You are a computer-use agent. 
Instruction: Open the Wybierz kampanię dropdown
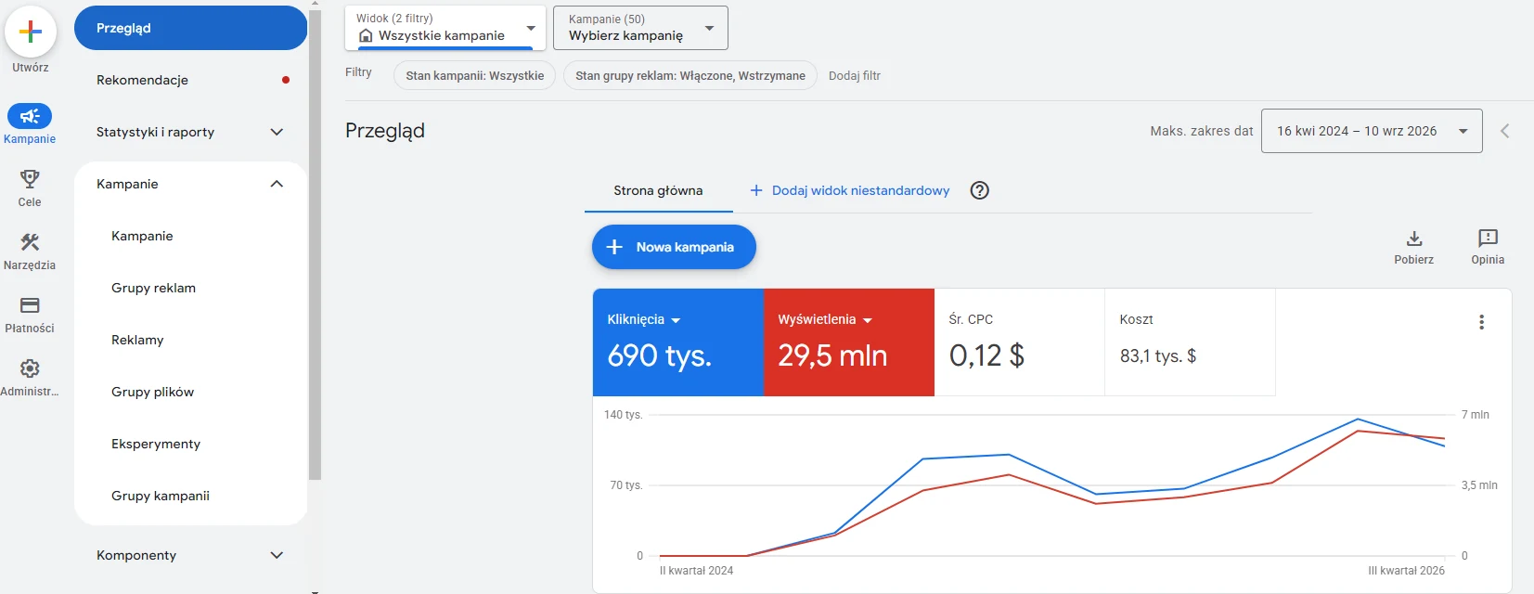640,28
